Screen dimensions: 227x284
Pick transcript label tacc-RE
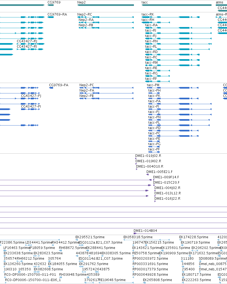151,68
